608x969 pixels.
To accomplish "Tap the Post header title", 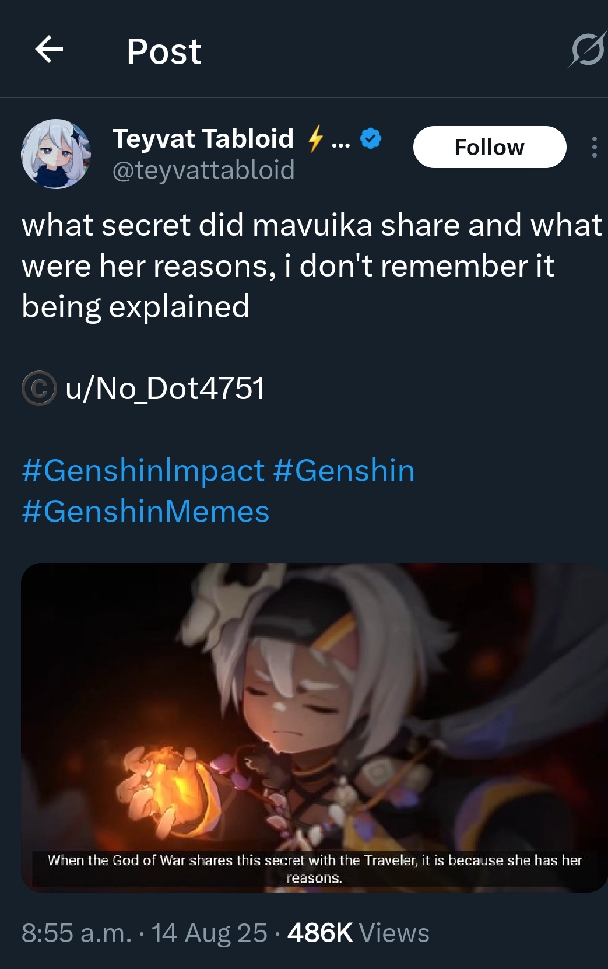I will click(164, 51).
